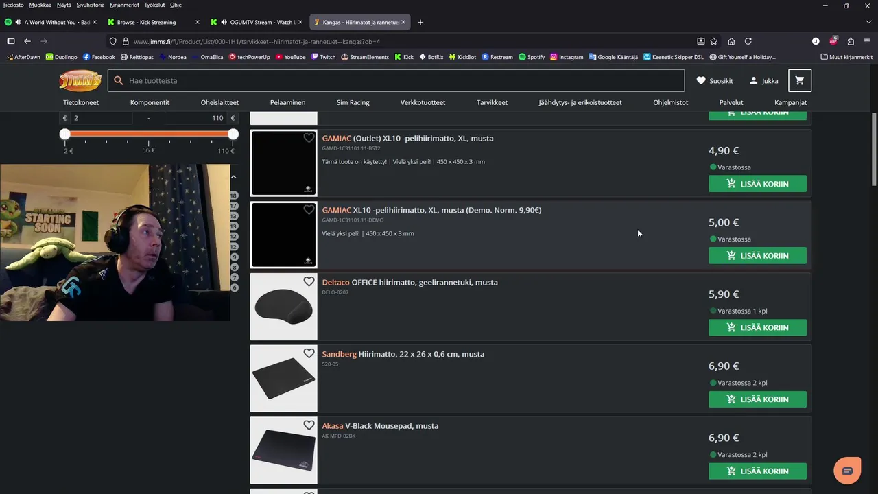Switch to Browse - Kick Streaming tab
This screenshot has width=878, height=494.
154,22
